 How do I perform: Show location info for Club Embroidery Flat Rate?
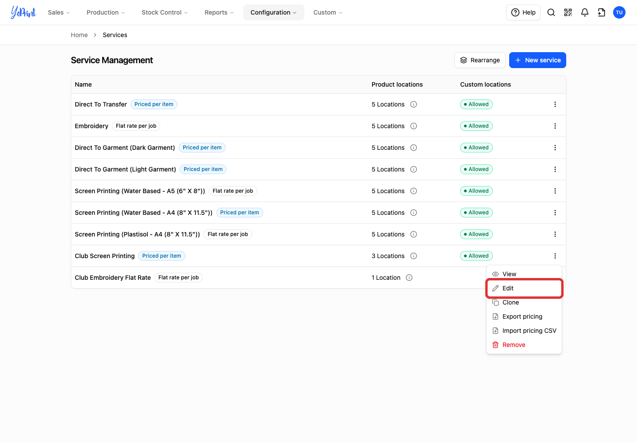pos(409,278)
